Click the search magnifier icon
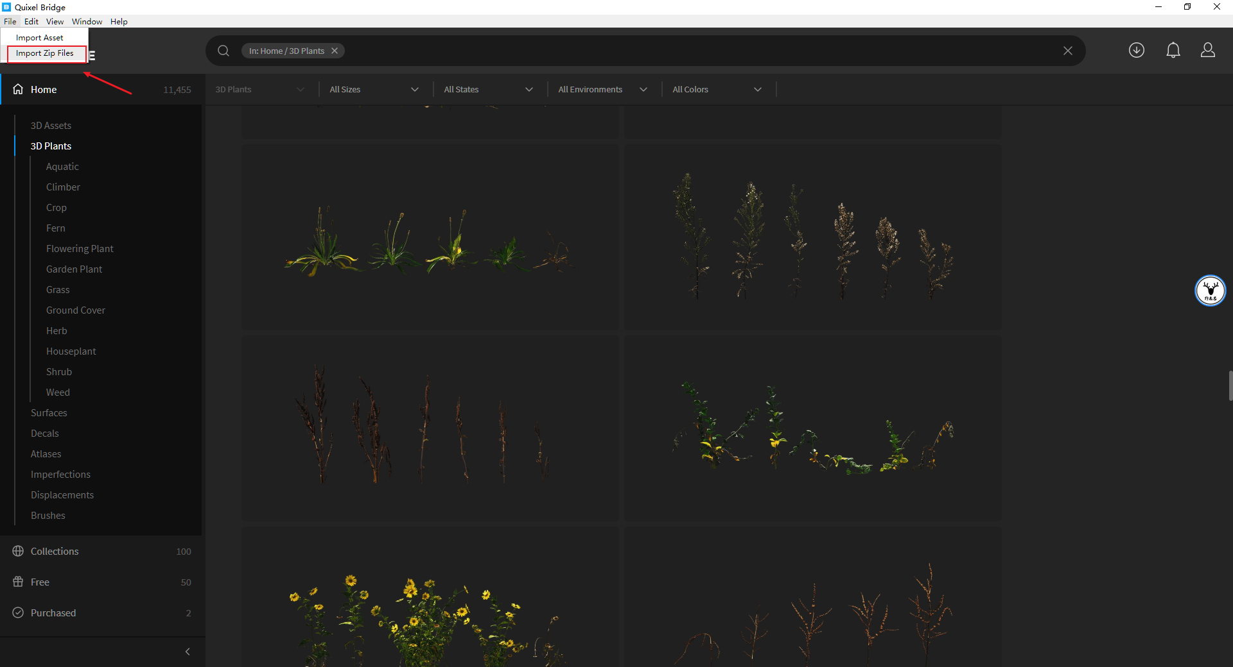 click(x=223, y=51)
